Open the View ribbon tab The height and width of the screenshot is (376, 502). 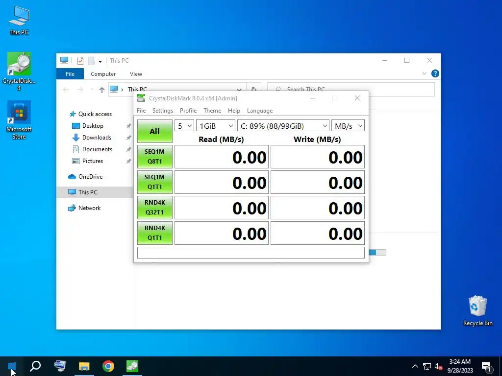tap(136, 74)
